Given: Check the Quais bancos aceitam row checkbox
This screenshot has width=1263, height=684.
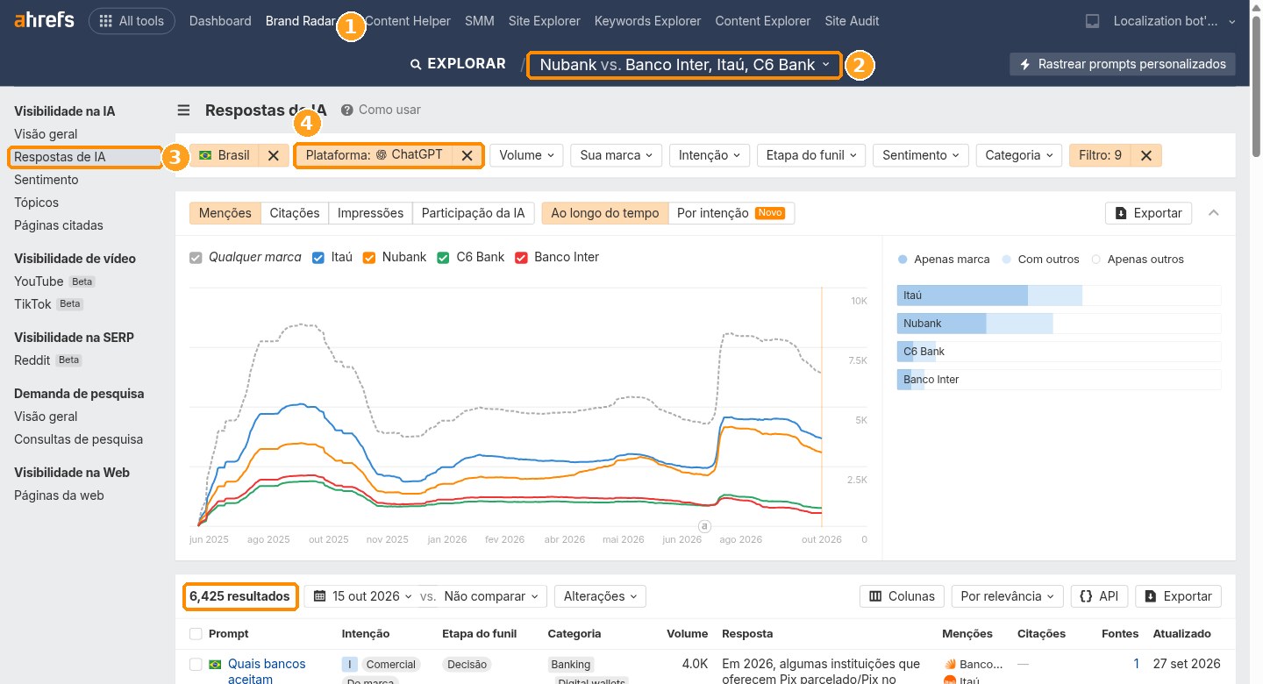Looking at the screenshot, I should (196, 665).
